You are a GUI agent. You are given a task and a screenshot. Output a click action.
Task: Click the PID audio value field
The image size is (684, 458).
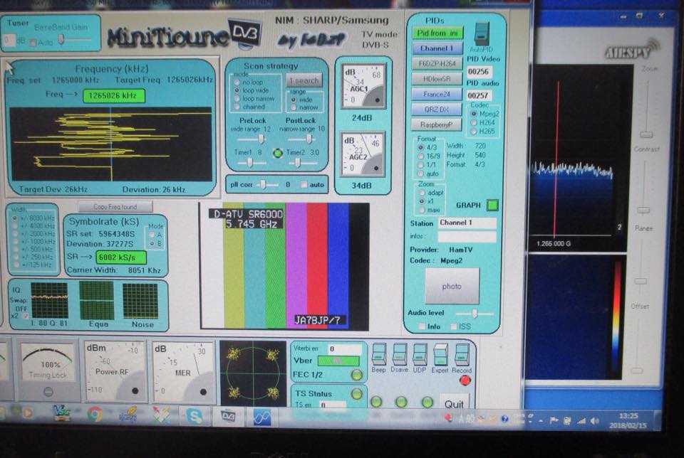[479, 95]
